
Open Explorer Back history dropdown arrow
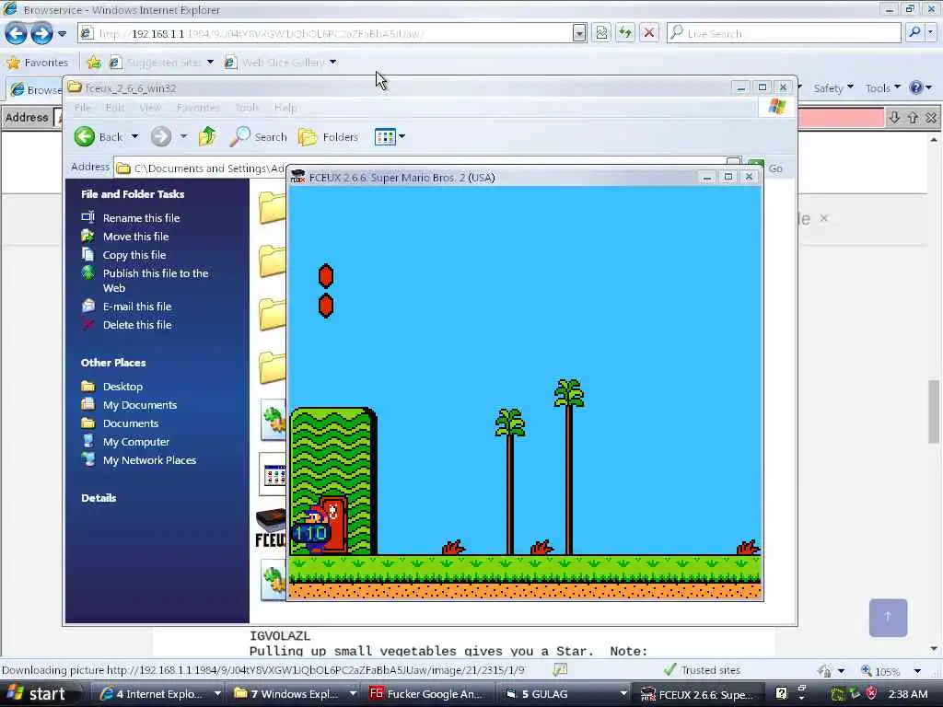[x=134, y=136]
